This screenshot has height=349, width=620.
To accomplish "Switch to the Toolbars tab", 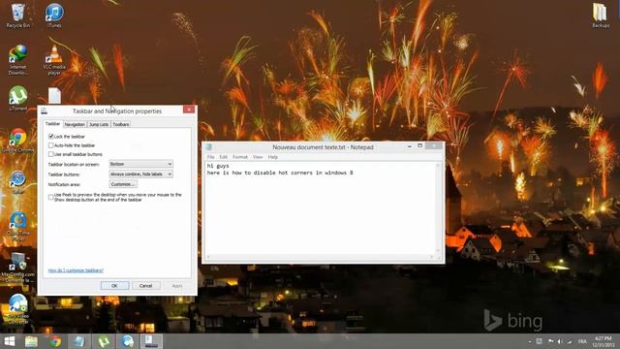I will pos(121,124).
